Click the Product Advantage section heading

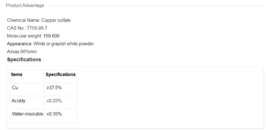point(25,6)
